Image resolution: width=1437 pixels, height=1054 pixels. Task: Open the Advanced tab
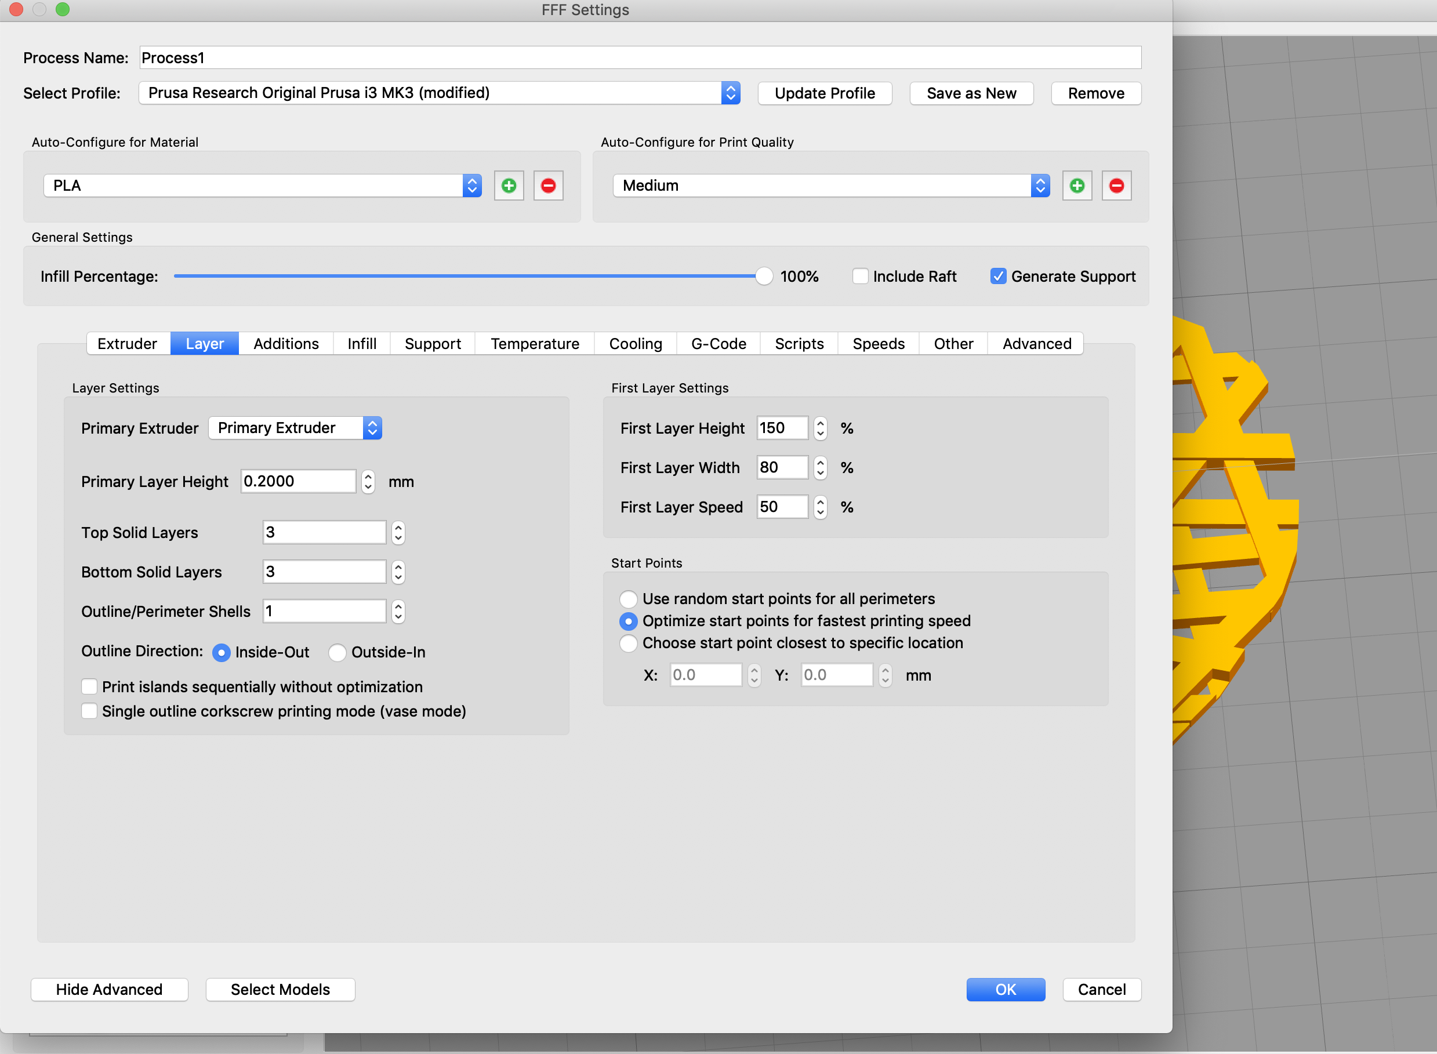pos(1036,344)
